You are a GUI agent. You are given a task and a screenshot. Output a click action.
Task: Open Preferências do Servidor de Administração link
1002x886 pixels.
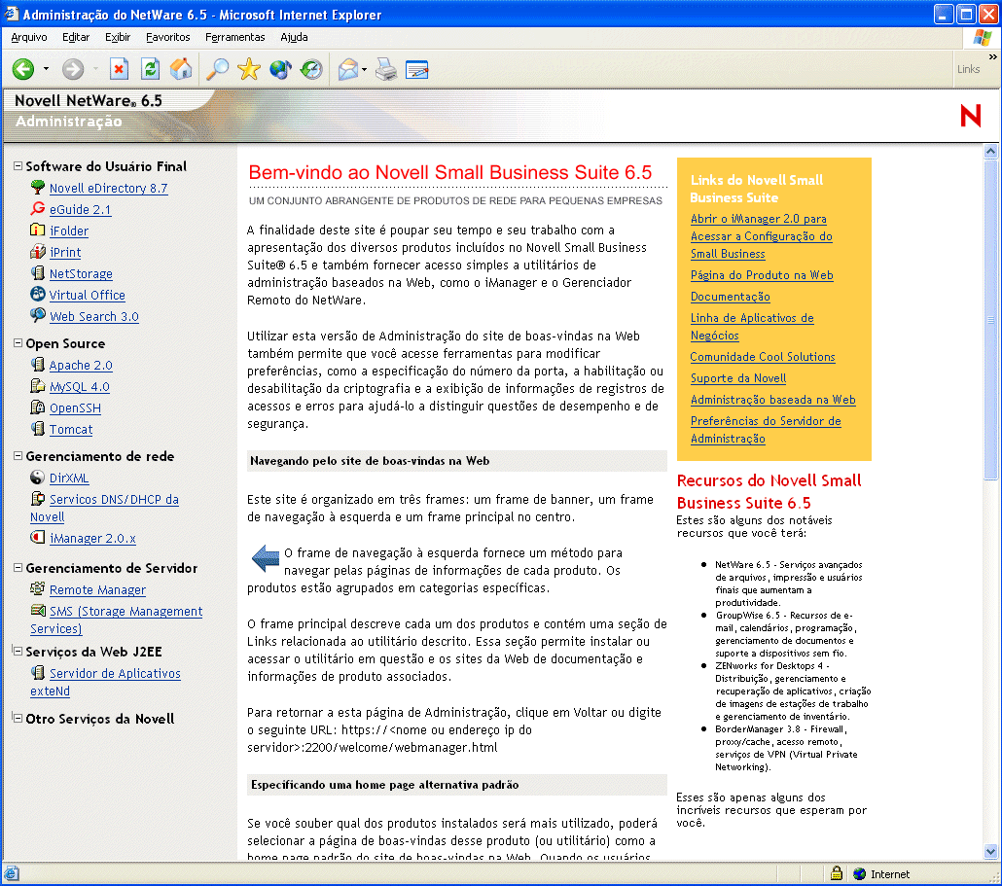point(766,430)
